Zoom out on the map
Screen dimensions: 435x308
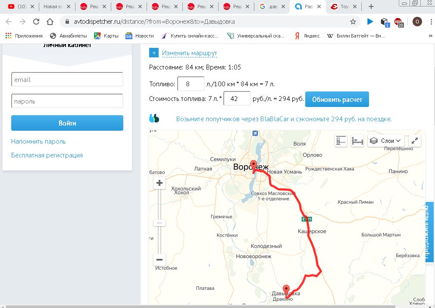click(x=160, y=260)
